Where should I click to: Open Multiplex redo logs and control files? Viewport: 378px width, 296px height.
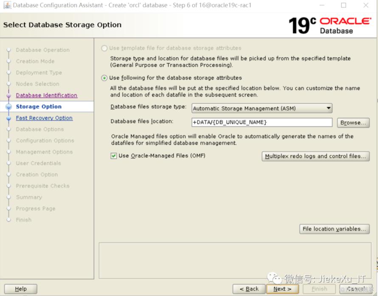click(x=315, y=157)
